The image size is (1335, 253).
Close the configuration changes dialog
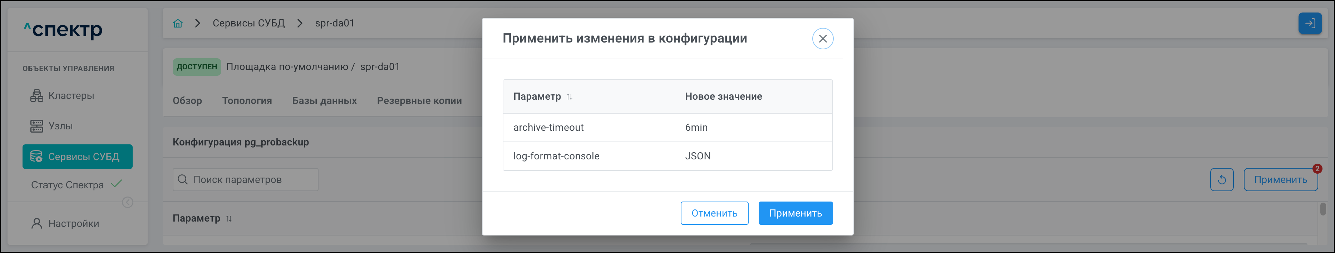pyautogui.click(x=822, y=39)
